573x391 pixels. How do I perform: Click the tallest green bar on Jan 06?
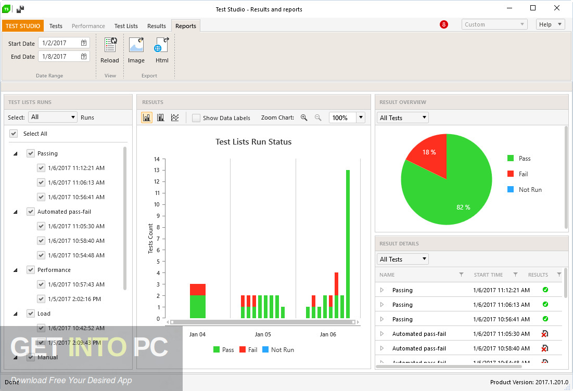pyautogui.click(x=348, y=244)
